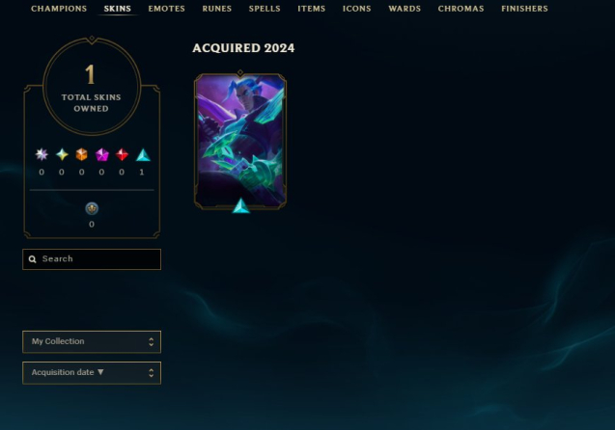Switch to the Champions tab
615x430 pixels.
[59, 9]
